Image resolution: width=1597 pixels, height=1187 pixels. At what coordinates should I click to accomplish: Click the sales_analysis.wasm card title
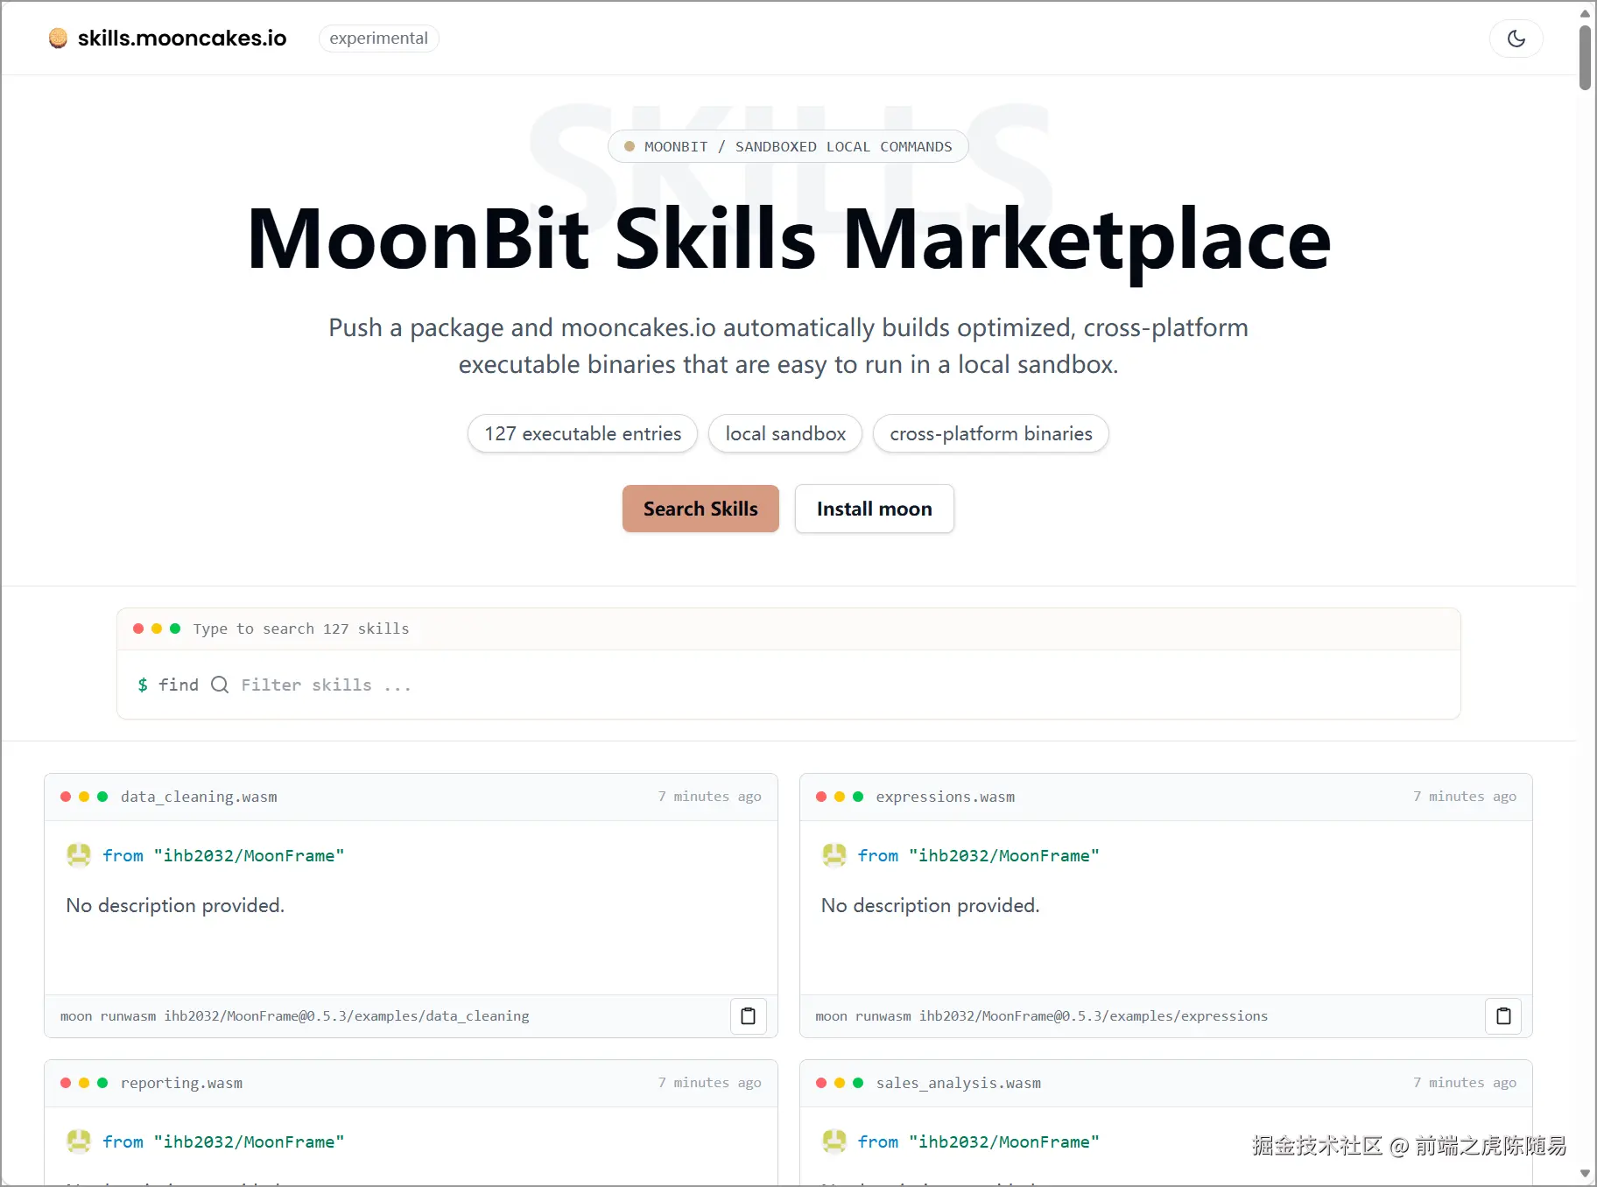(x=959, y=1083)
